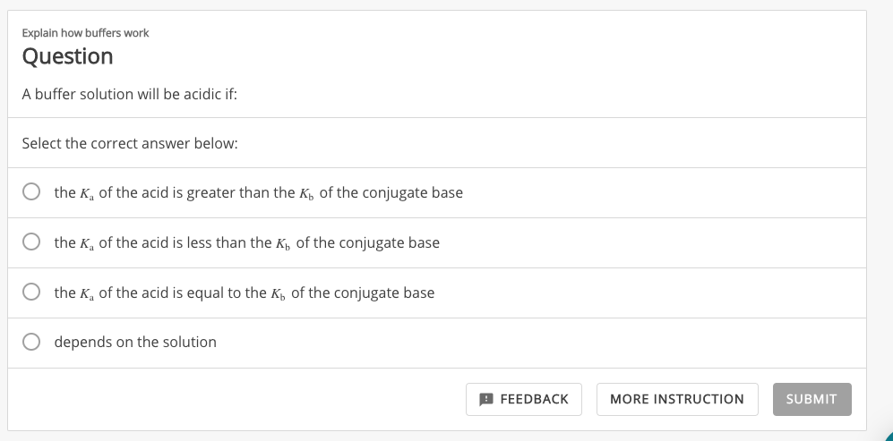The image size is (893, 441).
Task: Click the 'Select the correct answer below:' instruction
Action: [x=129, y=143]
